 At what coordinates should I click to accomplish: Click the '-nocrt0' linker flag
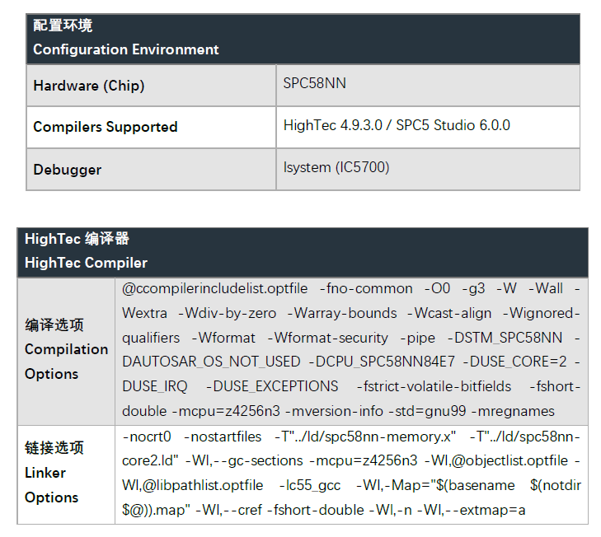click(147, 437)
